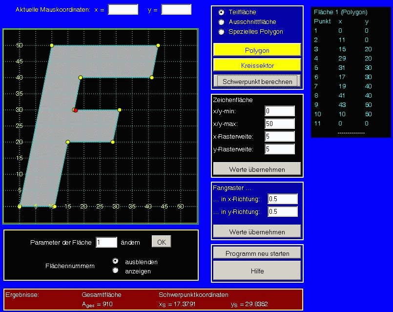Viewport: 393px width, 312px height.
Task: Apply Fangraster values with Werte übernehmen
Action: click(257, 231)
